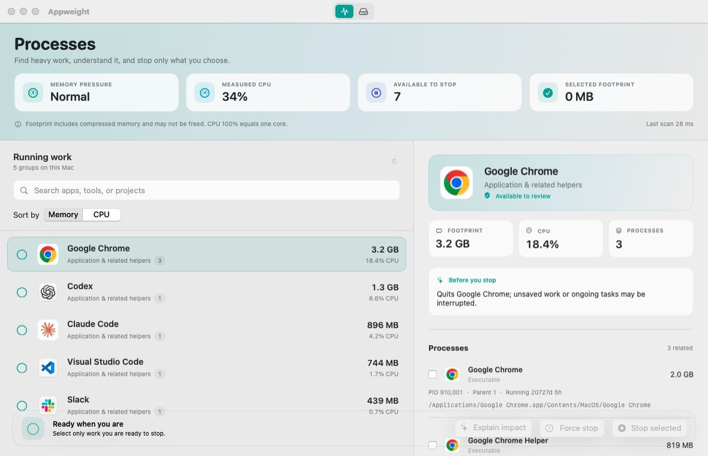Click the Visual Studio Code app icon
This screenshot has width=708, height=456.
(48, 368)
